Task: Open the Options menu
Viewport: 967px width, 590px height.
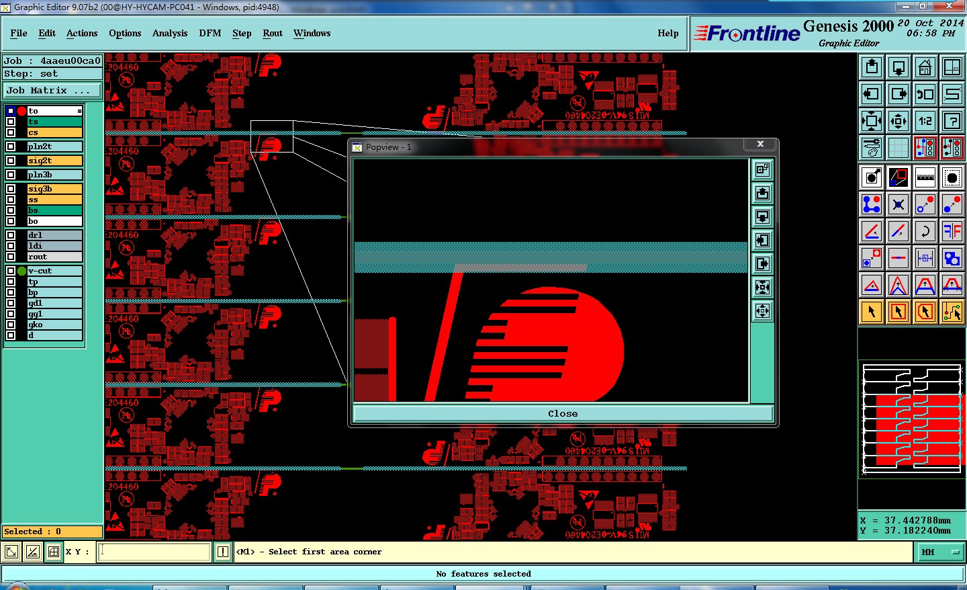Action: [x=125, y=33]
